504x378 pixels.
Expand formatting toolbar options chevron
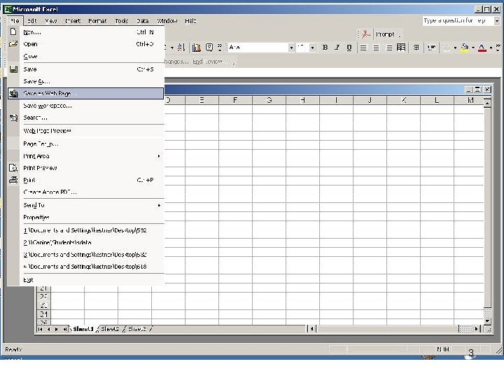[x=498, y=48]
